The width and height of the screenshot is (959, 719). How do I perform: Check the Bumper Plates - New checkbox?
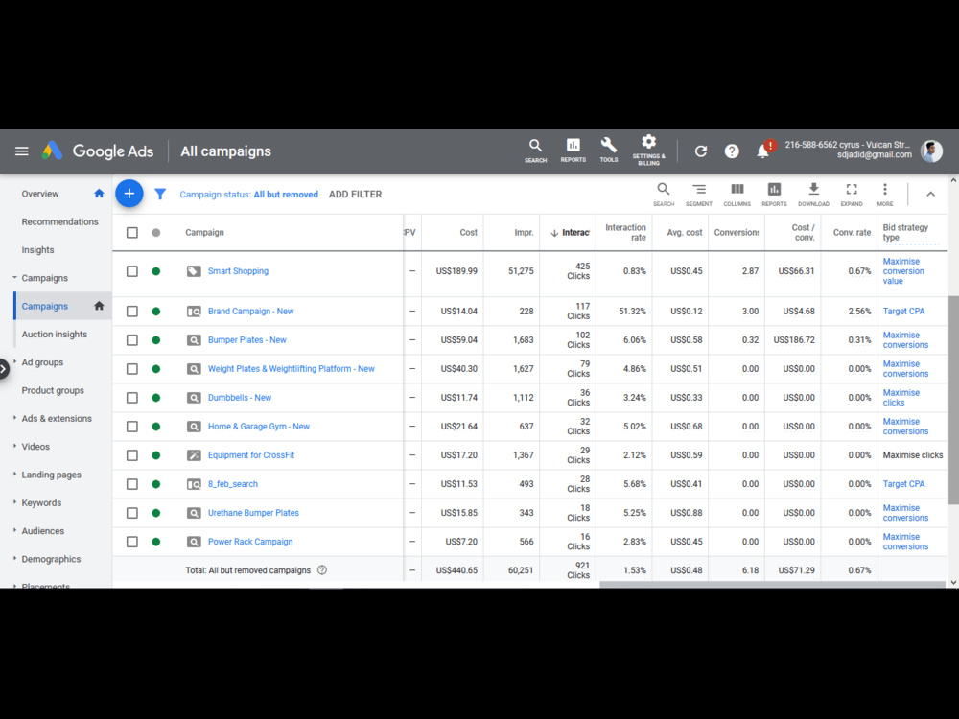[x=132, y=340]
